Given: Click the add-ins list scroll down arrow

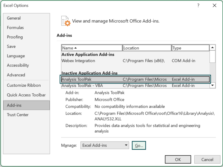Looking at the screenshot, I should click(x=213, y=85).
